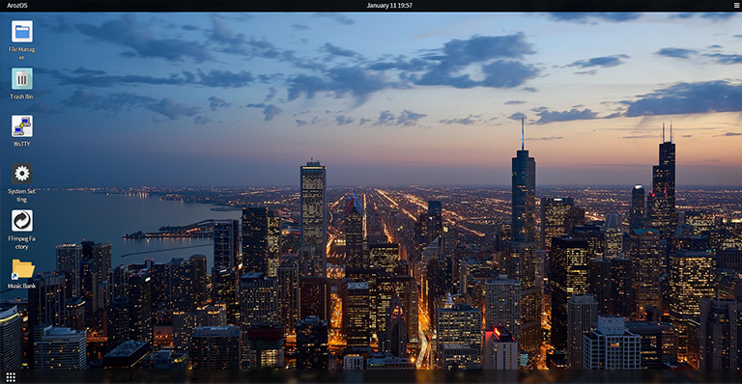Click the shortcut arrow on Music Bank folder

(x=14, y=276)
